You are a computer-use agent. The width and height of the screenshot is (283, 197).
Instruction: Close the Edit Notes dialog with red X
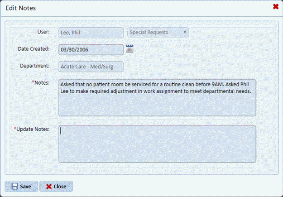pos(275,7)
